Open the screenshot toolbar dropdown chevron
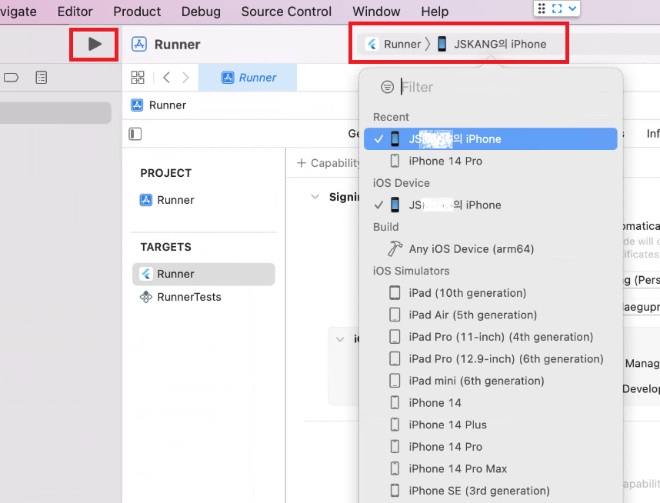 tap(572, 8)
